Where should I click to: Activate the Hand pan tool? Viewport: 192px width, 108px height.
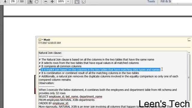coord(37,1)
